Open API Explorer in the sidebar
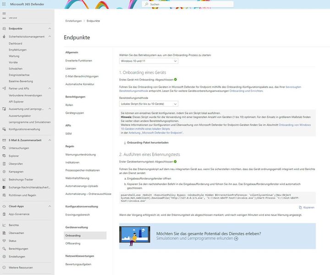This screenshot has width=330, height=275. [16, 102]
